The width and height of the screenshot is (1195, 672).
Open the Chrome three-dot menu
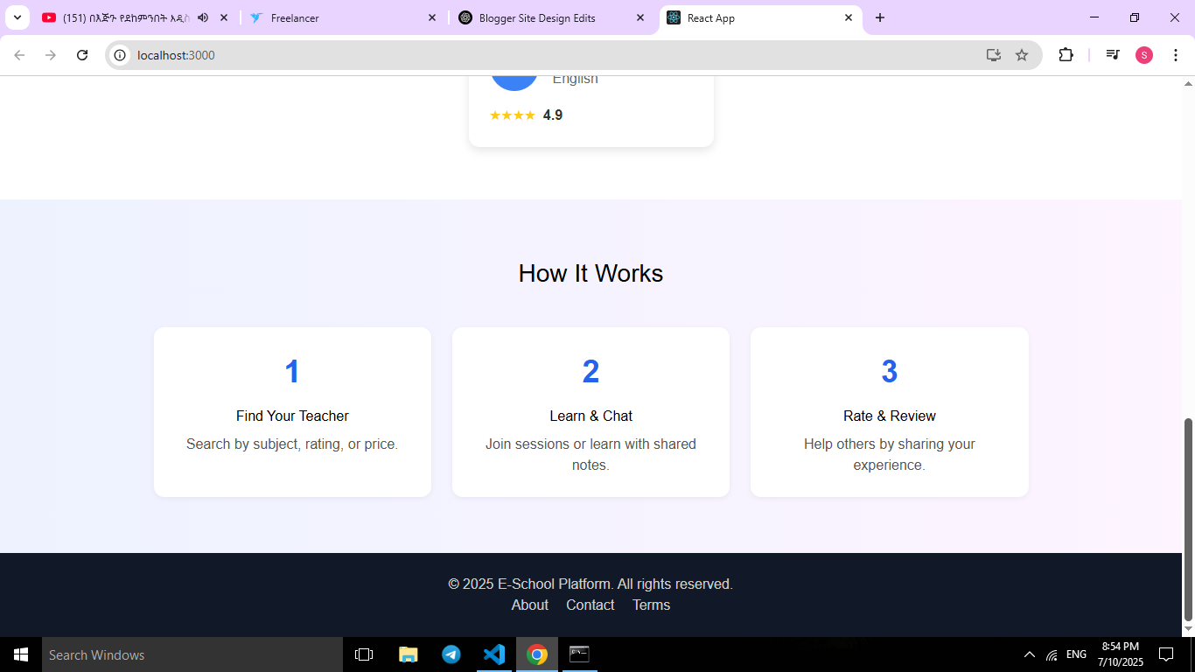[x=1175, y=55]
